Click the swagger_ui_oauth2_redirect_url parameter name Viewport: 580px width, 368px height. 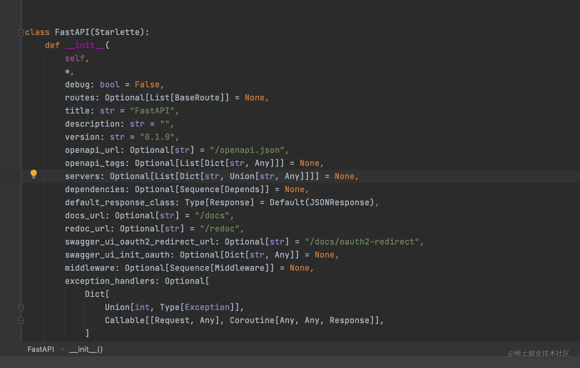coord(140,242)
